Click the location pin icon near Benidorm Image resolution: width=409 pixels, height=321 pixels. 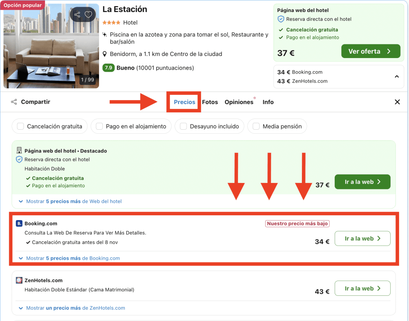point(105,54)
